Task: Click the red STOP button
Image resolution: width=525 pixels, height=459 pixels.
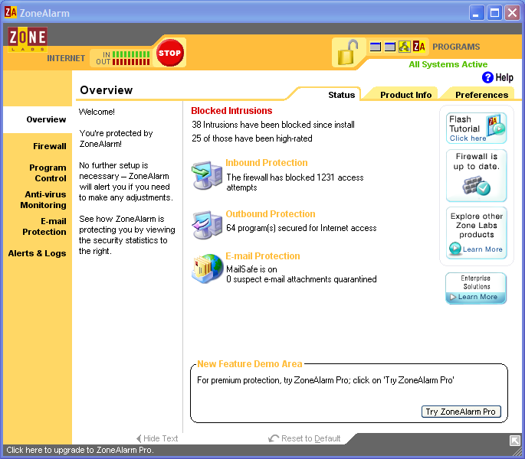Action: [x=169, y=53]
